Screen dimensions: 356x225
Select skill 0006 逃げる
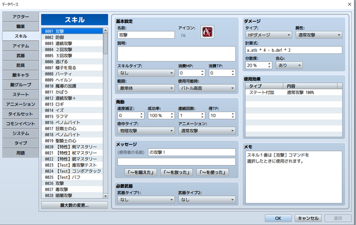(72, 62)
